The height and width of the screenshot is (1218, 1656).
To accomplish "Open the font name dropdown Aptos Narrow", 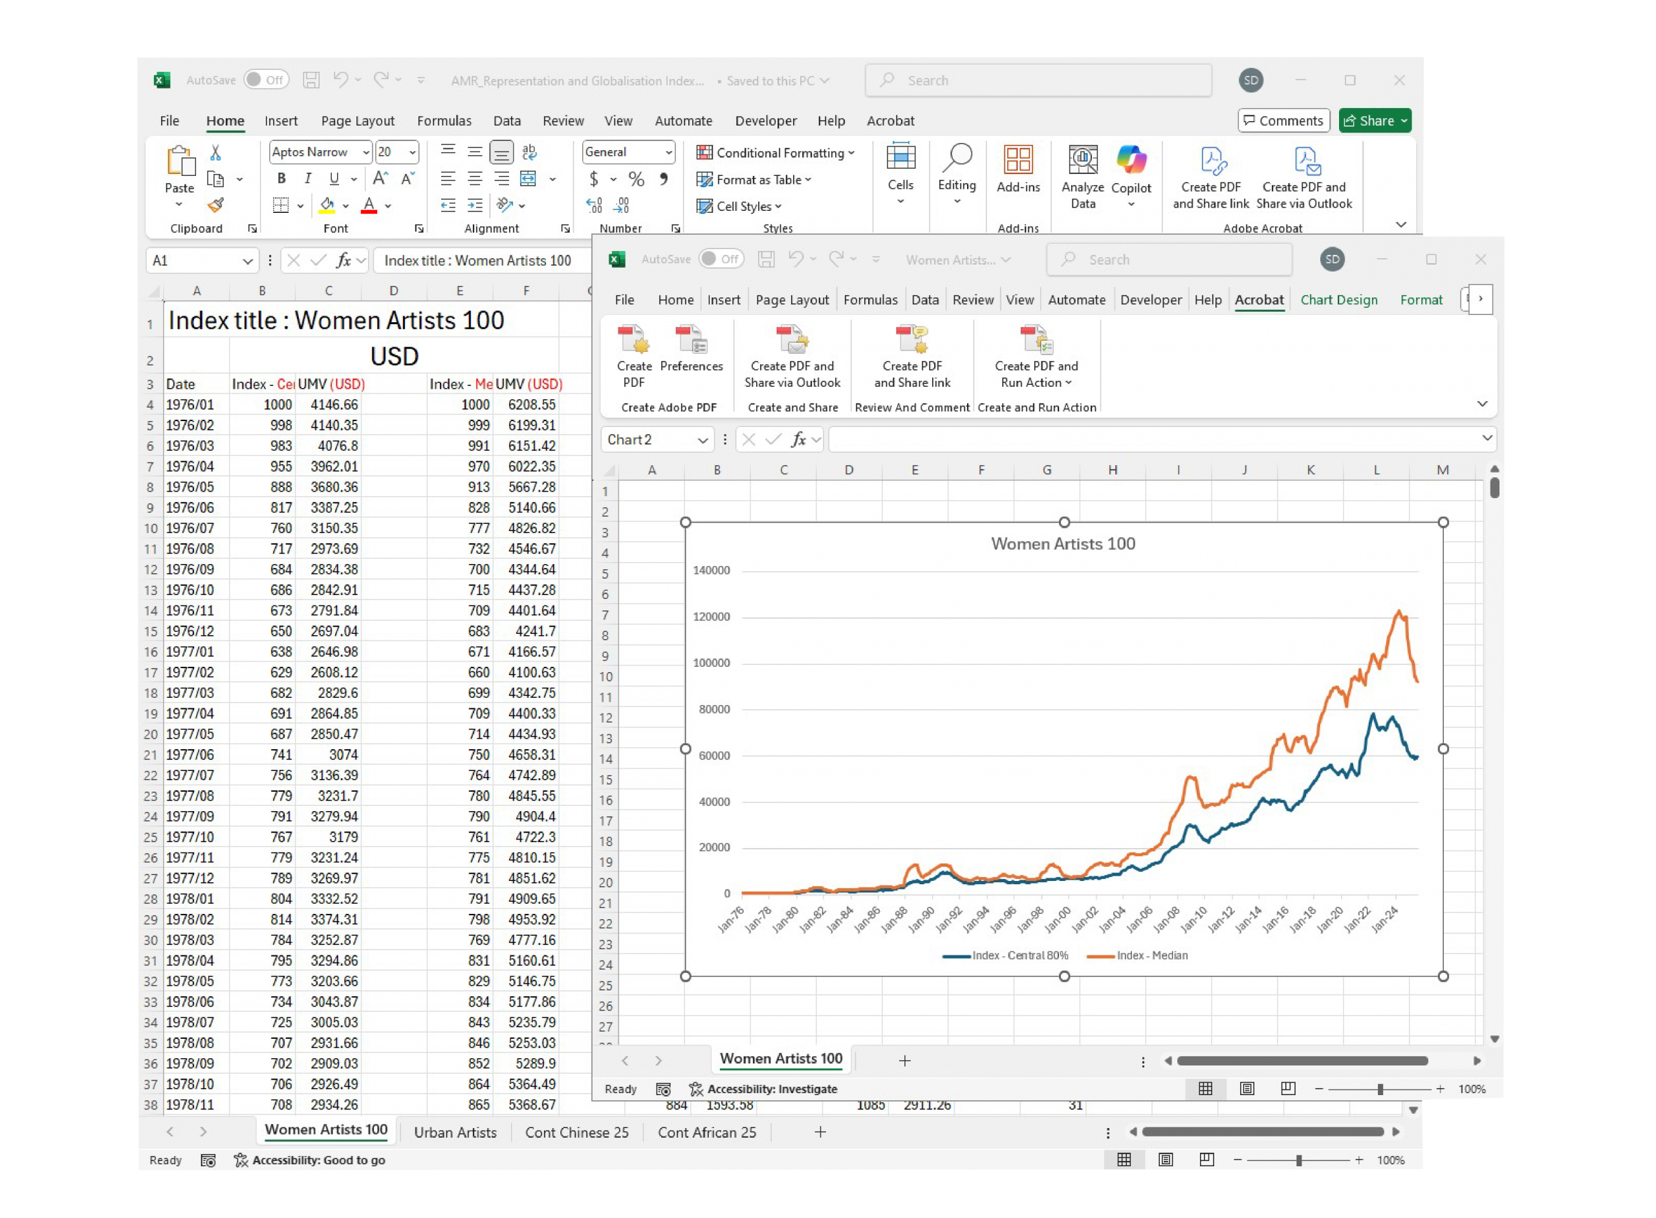I will pyautogui.click(x=365, y=153).
